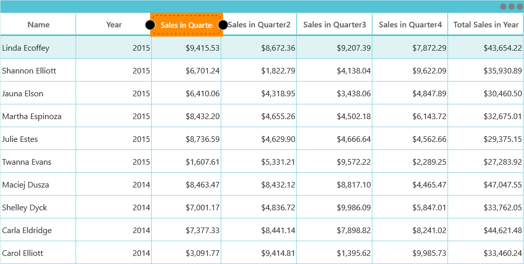Click the right resize handle circle
524x264 pixels.
(223, 25)
